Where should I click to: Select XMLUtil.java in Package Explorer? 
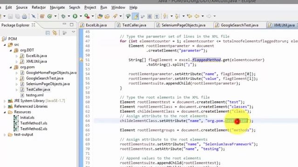pyautogui.click(x=36, y=62)
